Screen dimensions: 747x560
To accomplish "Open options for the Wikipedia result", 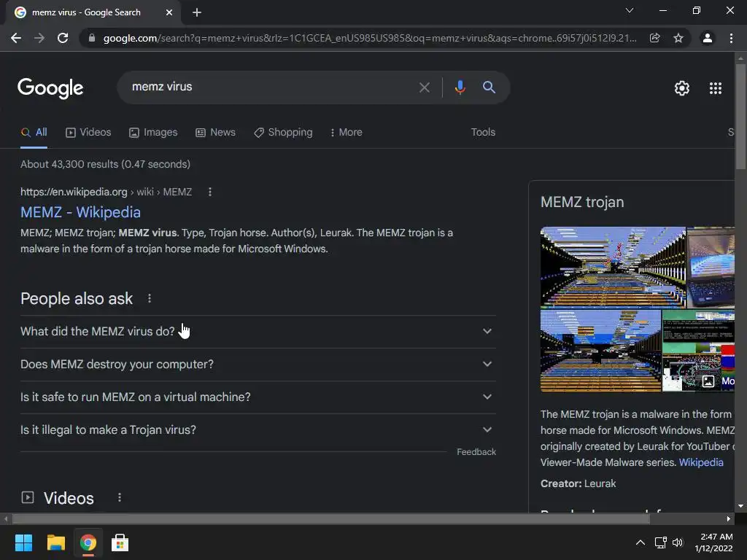I will point(209,192).
